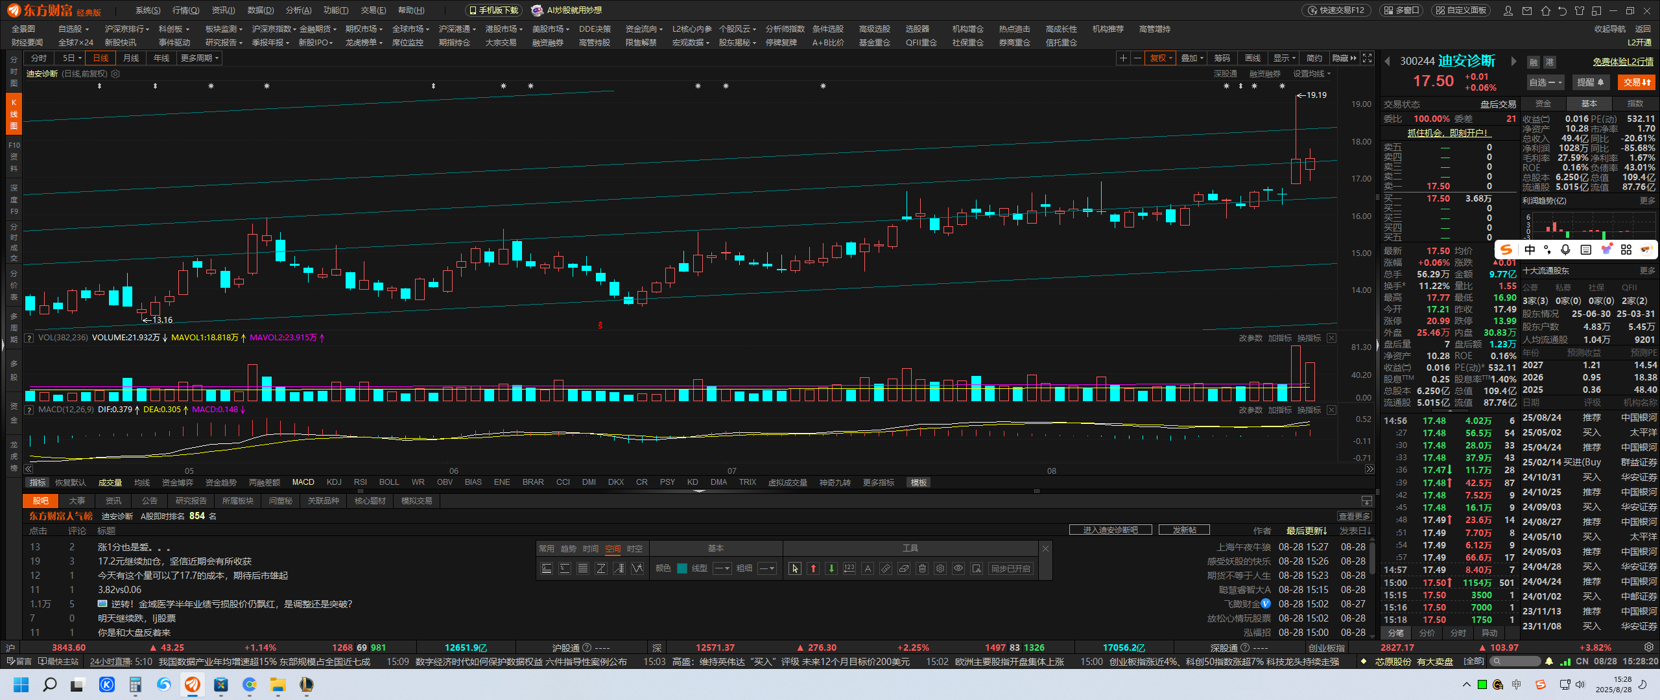Open 粗细 line thickness dropdown
Viewport: 1660px width, 700px height.
pos(766,568)
